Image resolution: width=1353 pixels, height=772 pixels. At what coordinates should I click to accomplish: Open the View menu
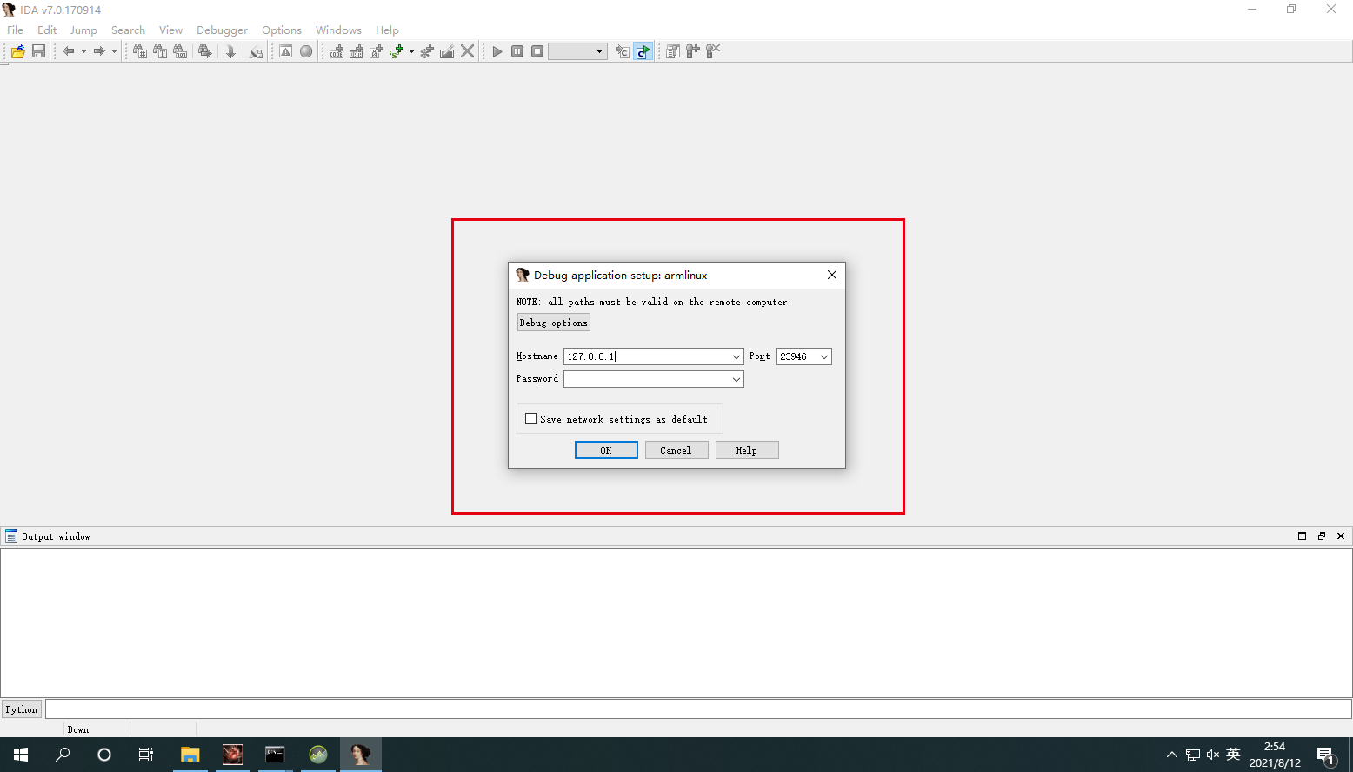click(170, 30)
